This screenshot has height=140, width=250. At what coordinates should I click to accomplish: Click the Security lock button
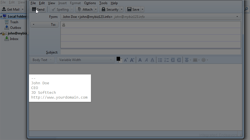click(110, 9)
